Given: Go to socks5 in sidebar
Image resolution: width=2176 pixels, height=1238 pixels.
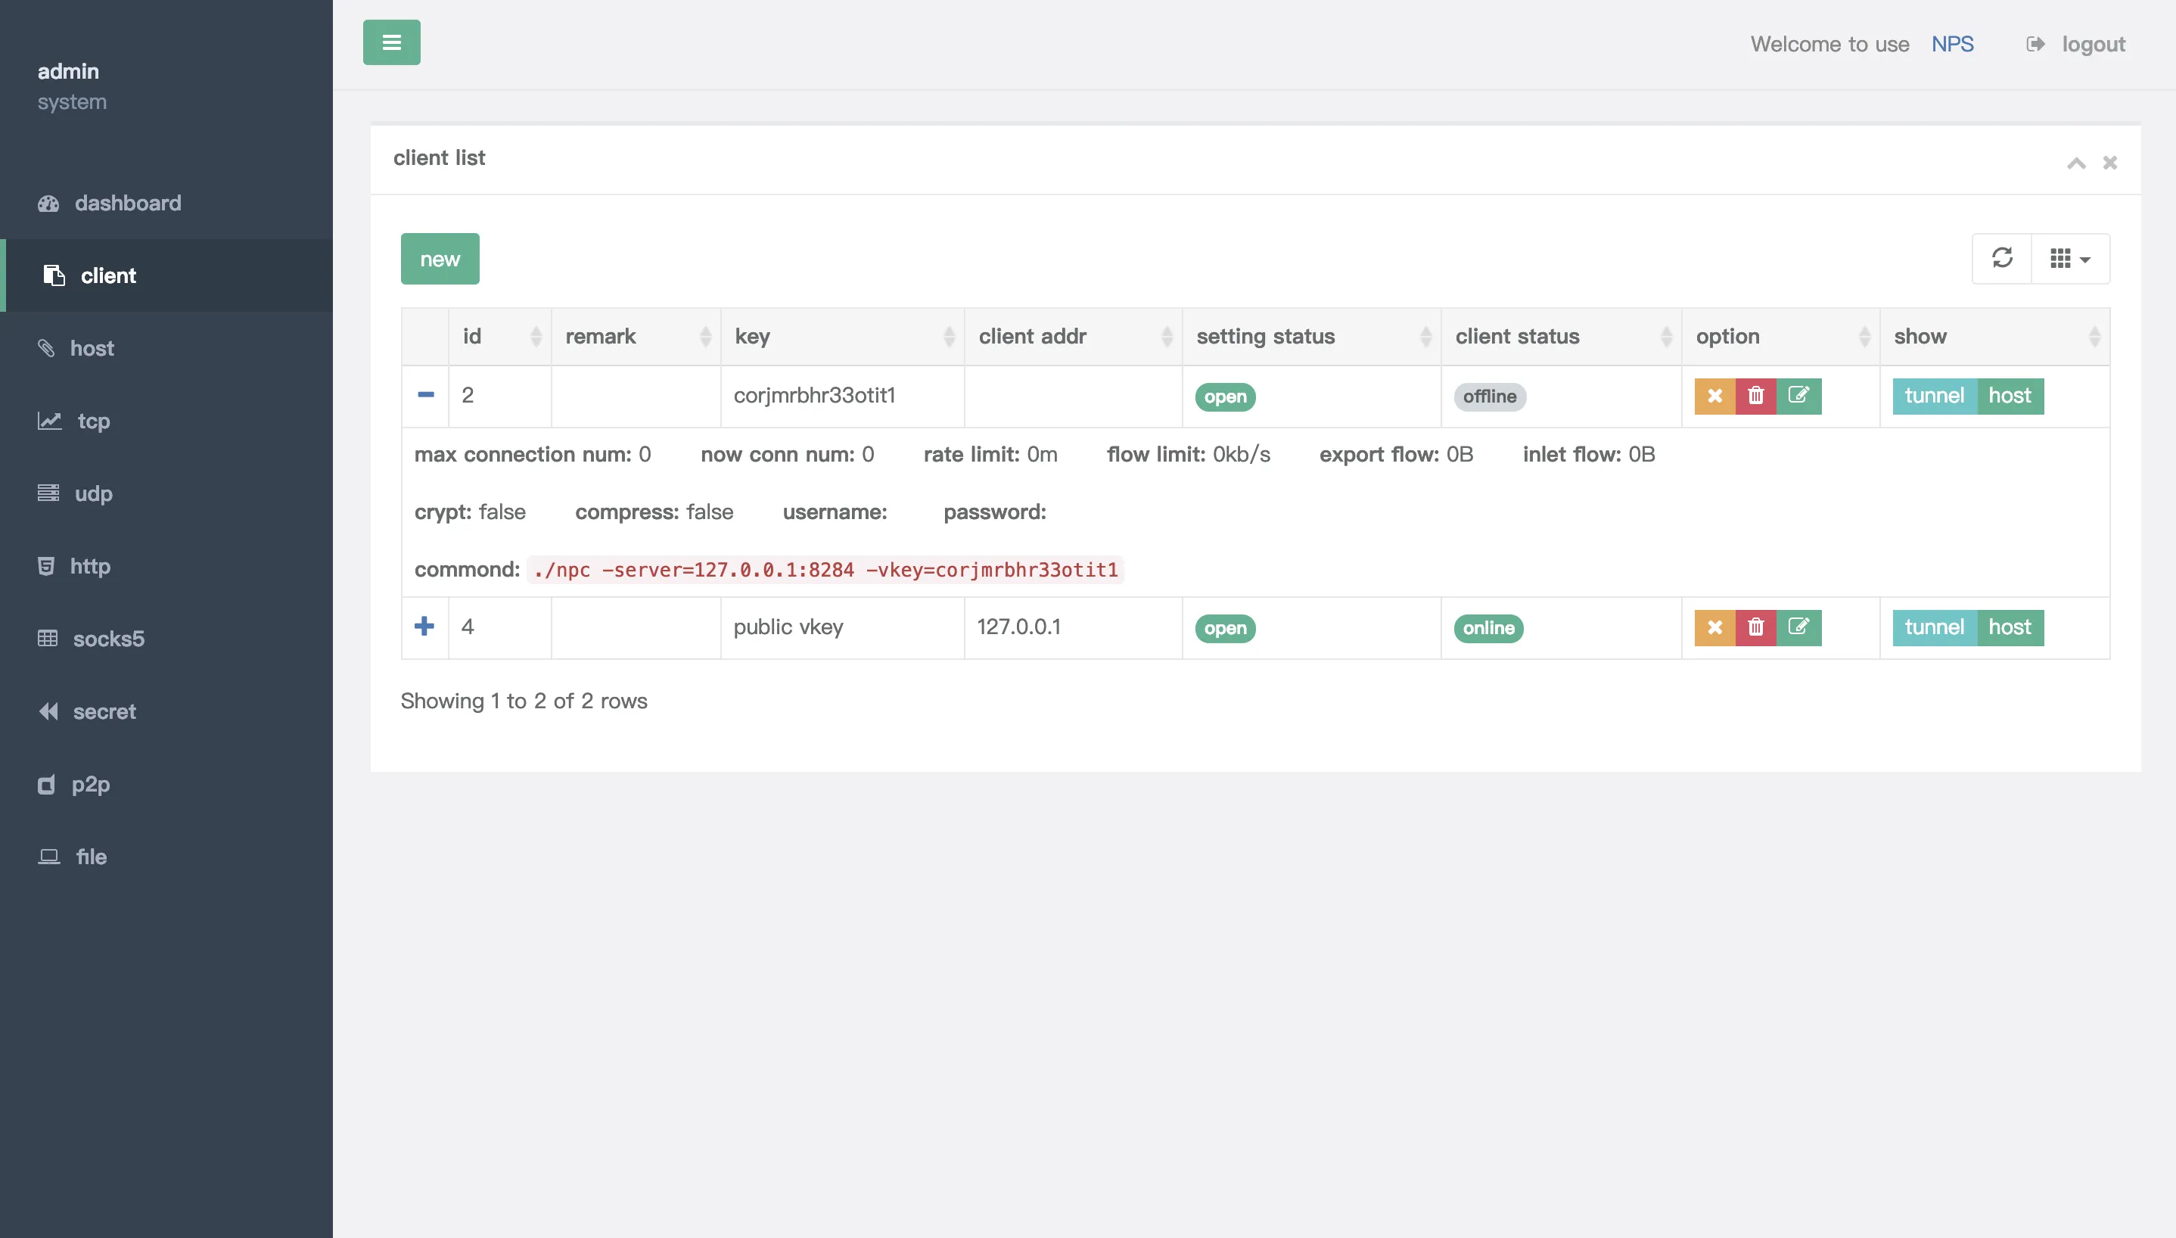Looking at the screenshot, I should click(108, 639).
